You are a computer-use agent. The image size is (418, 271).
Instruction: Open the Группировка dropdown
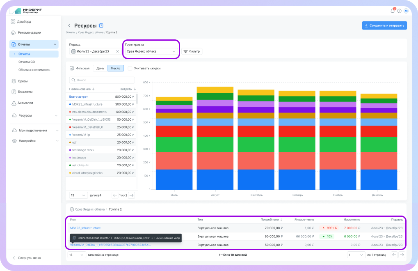point(151,51)
